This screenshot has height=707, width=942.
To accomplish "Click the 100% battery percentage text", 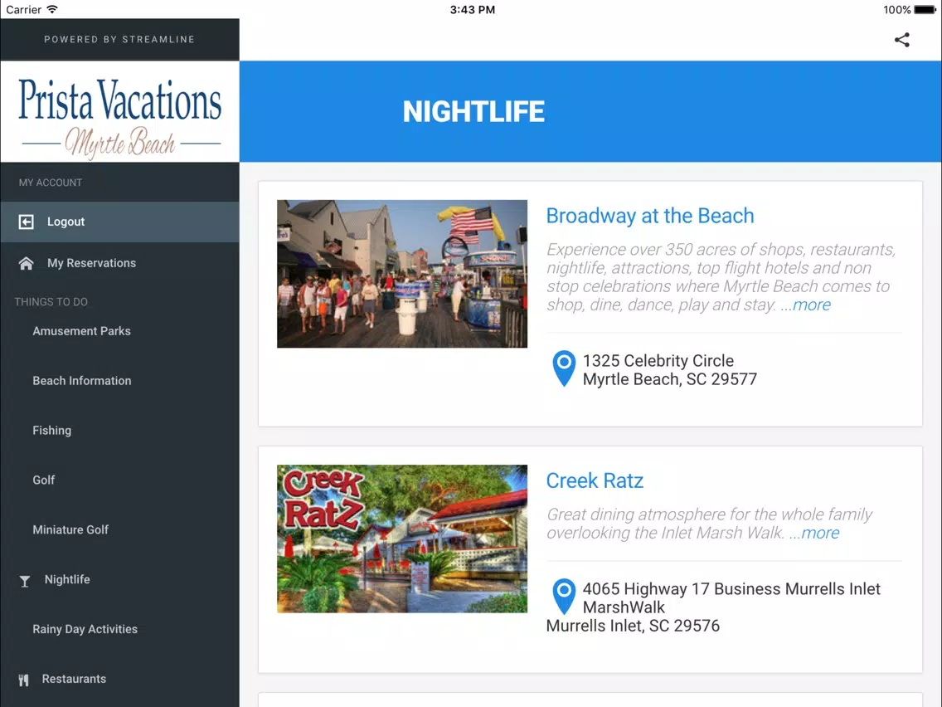I will click(897, 10).
